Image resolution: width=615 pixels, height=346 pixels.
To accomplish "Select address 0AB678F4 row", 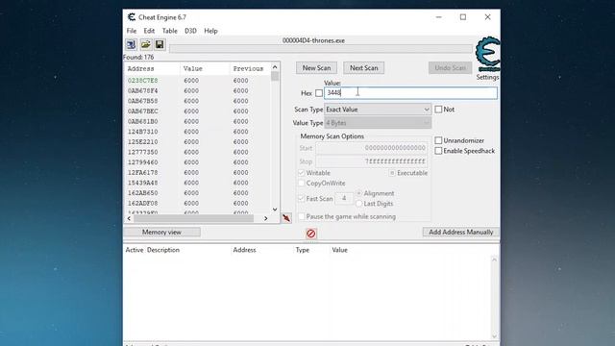I will (x=197, y=90).
